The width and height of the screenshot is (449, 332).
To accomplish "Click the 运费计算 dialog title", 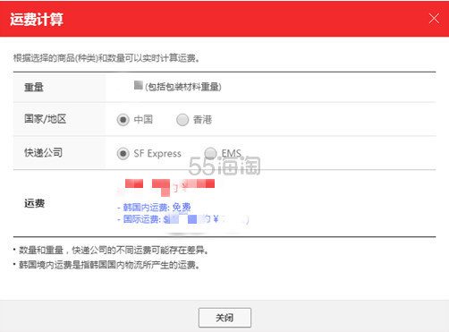I will coord(37,19).
